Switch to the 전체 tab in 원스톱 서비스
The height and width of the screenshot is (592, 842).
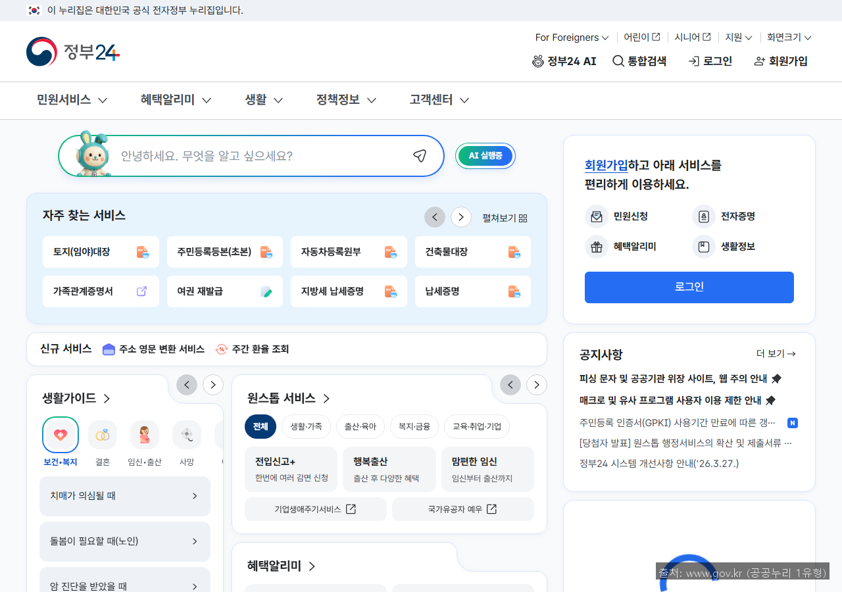click(x=260, y=426)
